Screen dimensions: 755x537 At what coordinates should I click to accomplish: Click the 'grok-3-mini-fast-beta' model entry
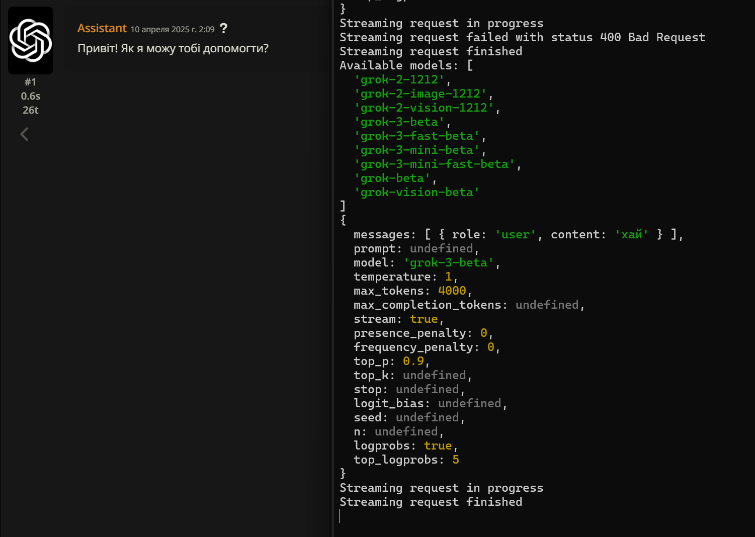click(x=438, y=164)
